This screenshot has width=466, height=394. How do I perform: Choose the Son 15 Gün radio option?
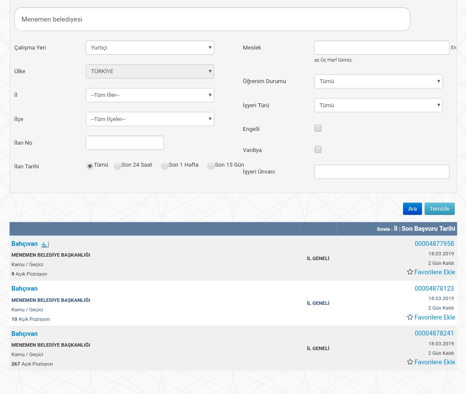click(211, 166)
